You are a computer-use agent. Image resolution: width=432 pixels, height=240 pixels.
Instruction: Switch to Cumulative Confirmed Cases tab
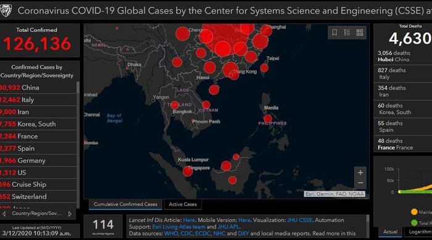pyautogui.click(x=125, y=204)
